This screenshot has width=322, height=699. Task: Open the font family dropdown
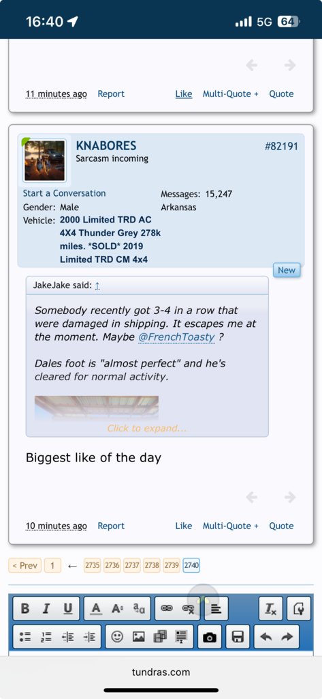pos(139,608)
